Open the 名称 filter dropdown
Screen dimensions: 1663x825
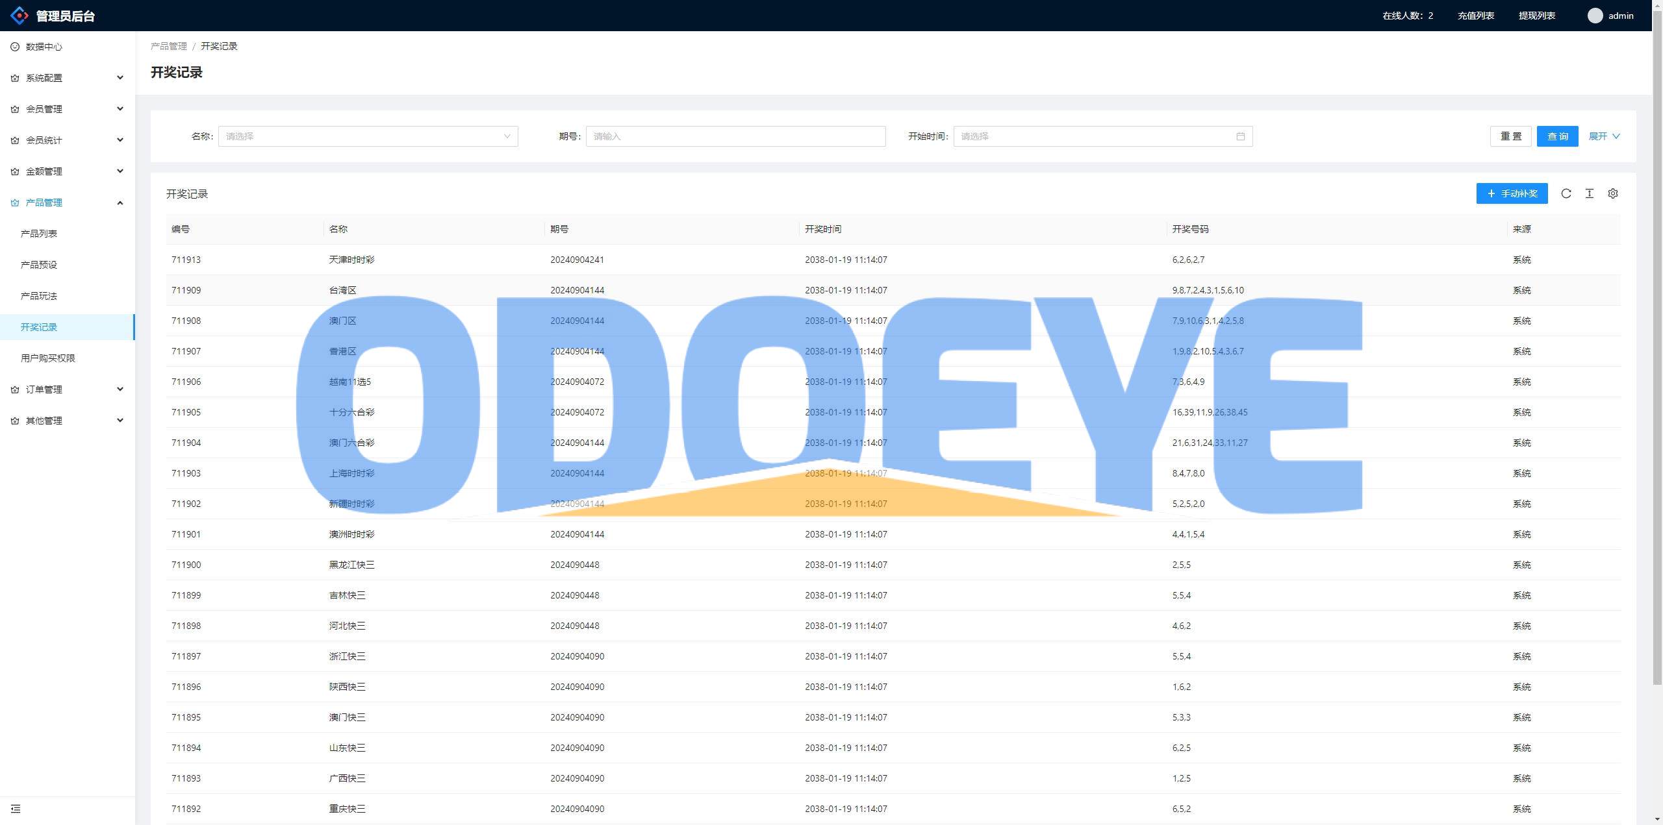(x=367, y=136)
